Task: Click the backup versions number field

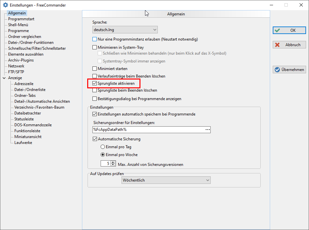Action: pos(106,164)
